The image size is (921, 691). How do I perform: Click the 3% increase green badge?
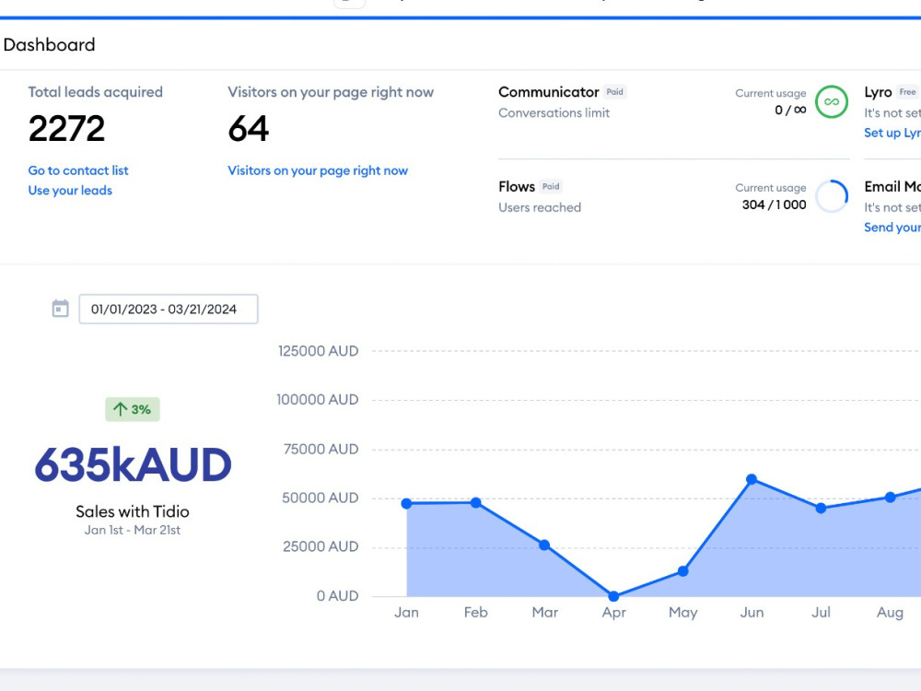click(132, 410)
